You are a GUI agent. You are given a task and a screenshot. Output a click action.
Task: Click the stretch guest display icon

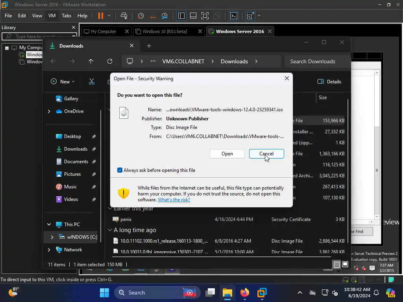tap(250, 16)
